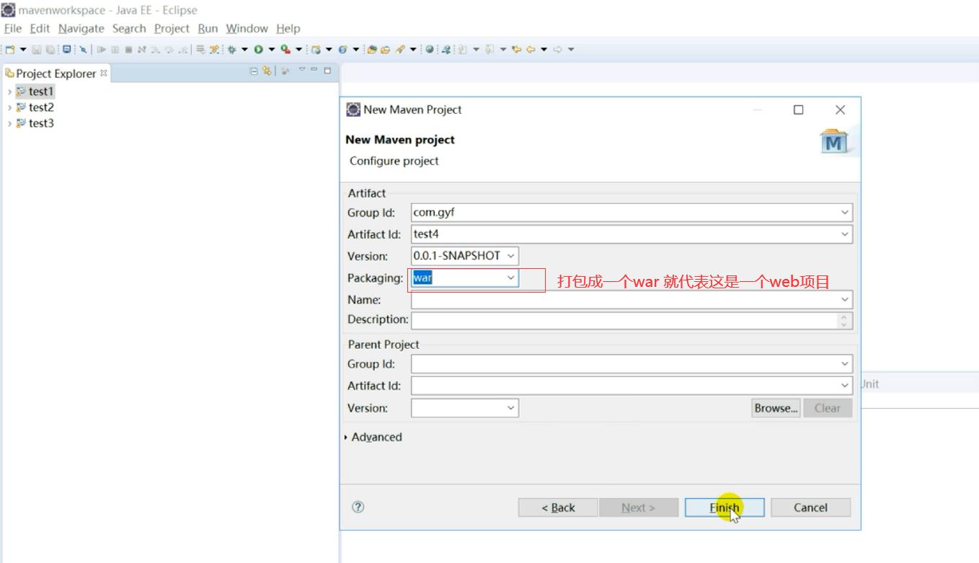Open the Project menu
Screen dimensions: 979x563
pyautogui.click(x=172, y=28)
